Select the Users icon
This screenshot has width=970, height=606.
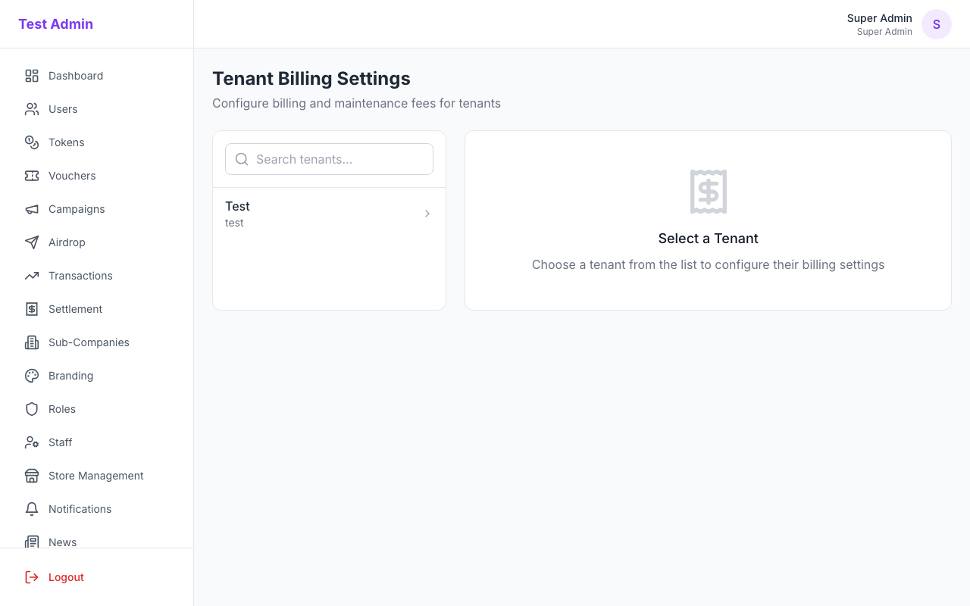tap(31, 109)
